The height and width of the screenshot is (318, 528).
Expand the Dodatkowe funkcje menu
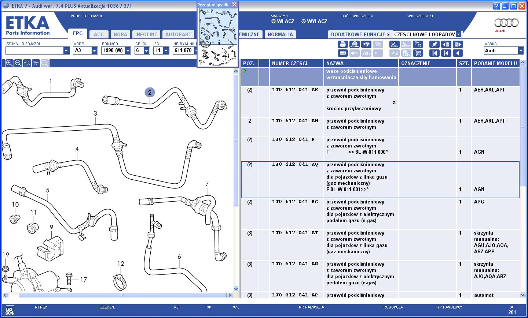[360, 34]
